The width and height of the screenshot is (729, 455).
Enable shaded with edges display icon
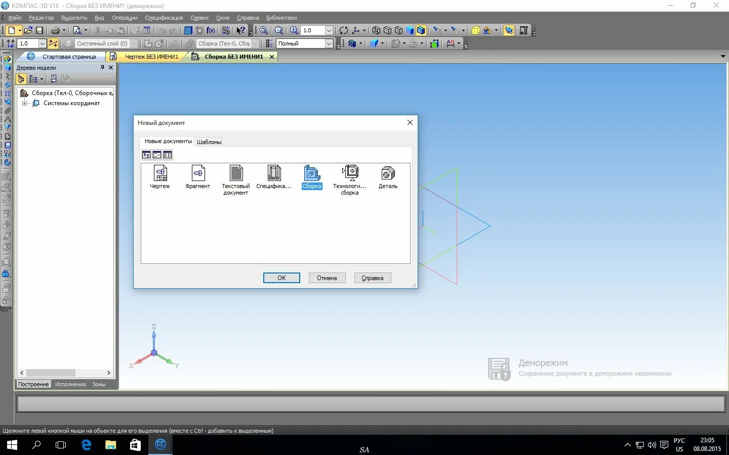coord(421,30)
